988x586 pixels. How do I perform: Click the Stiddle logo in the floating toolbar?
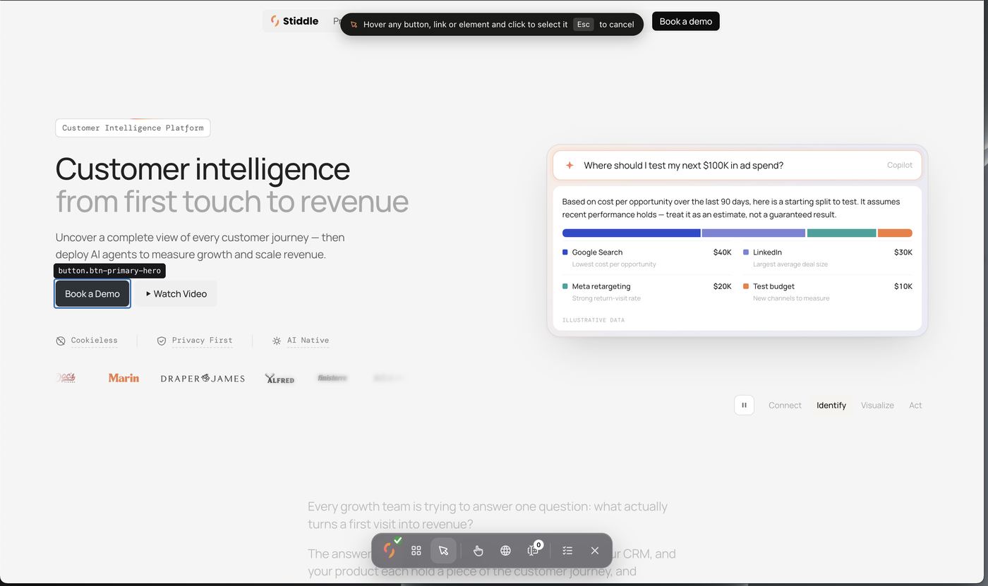point(389,550)
